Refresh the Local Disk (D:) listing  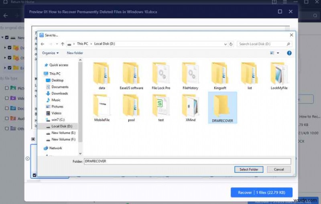[x=231, y=44]
